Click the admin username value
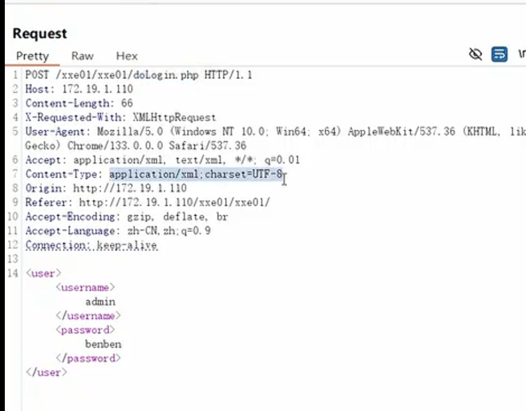This screenshot has height=411, width=526. pos(100,302)
